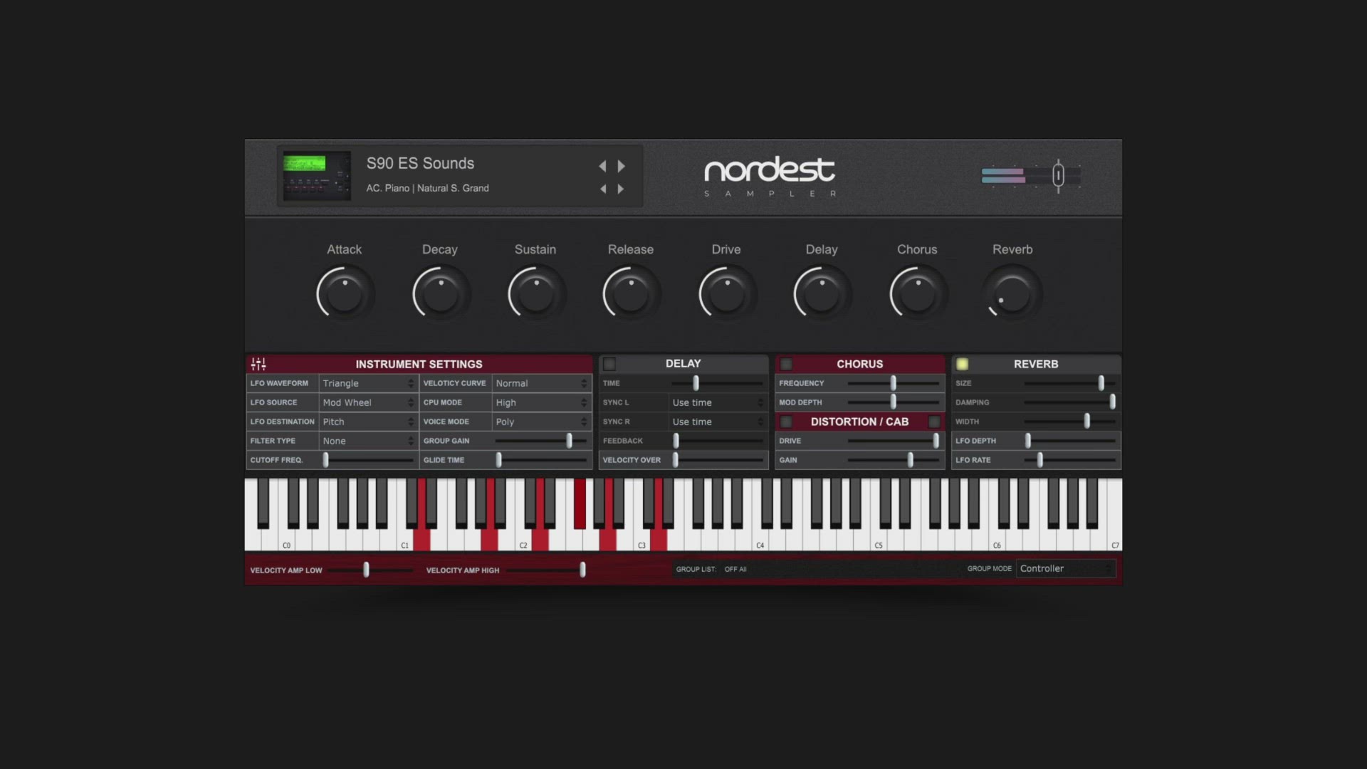The image size is (1367, 769).
Task: Click the Release knob
Action: click(x=631, y=293)
